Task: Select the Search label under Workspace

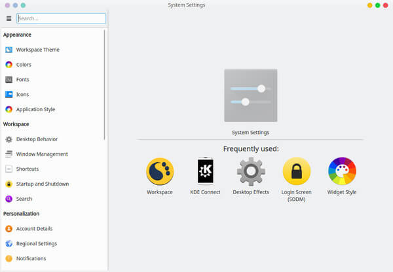Action: pos(24,199)
